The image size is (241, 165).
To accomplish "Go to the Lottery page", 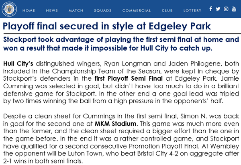I will pos(192,10).
